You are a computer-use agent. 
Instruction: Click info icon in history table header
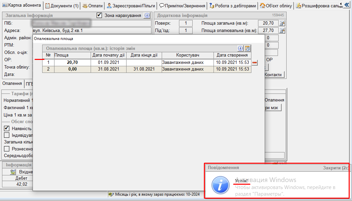coord(241,48)
